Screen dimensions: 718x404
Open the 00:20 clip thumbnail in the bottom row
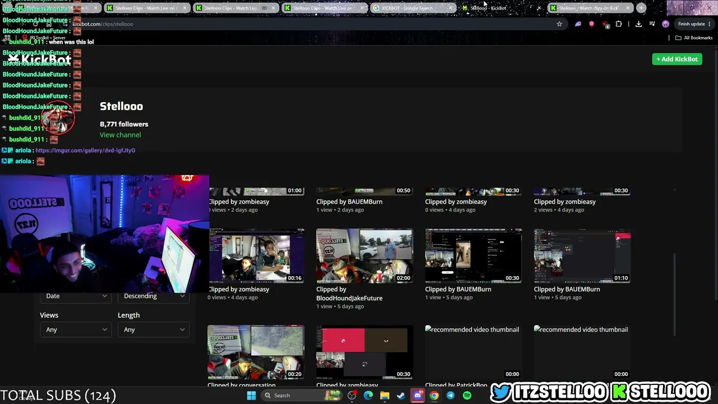click(x=256, y=352)
